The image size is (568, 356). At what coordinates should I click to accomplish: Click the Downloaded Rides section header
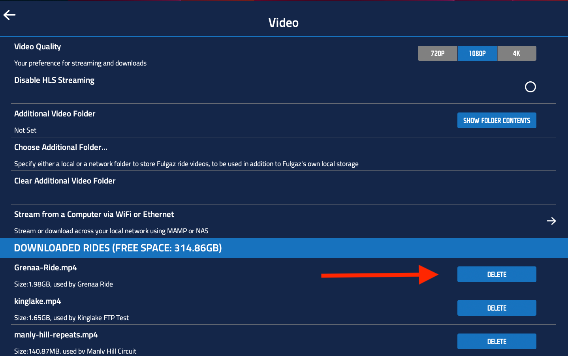point(118,248)
